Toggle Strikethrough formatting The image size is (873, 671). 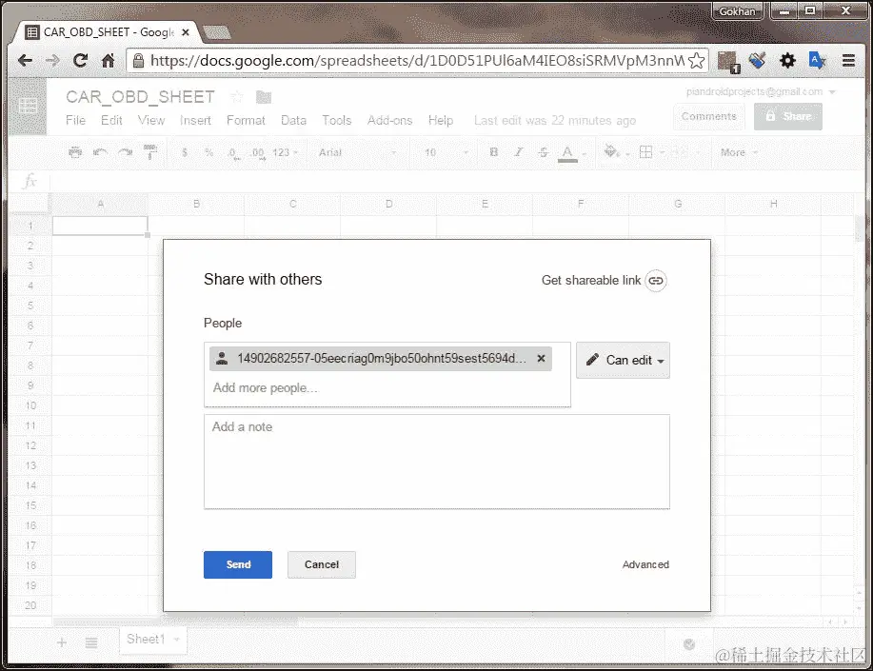(x=544, y=152)
